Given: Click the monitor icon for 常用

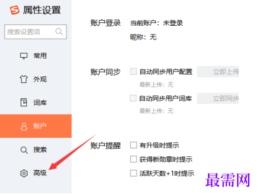Looking at the screenshot, I should point(24,56).
